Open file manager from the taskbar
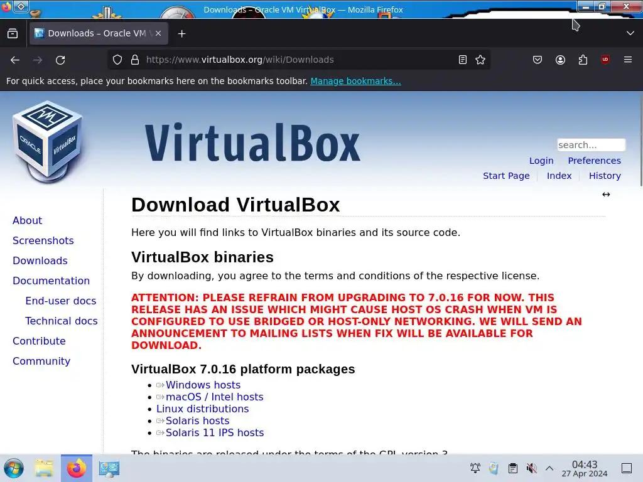The width and height of the screenshot is (643, 482). coord(44,468)
